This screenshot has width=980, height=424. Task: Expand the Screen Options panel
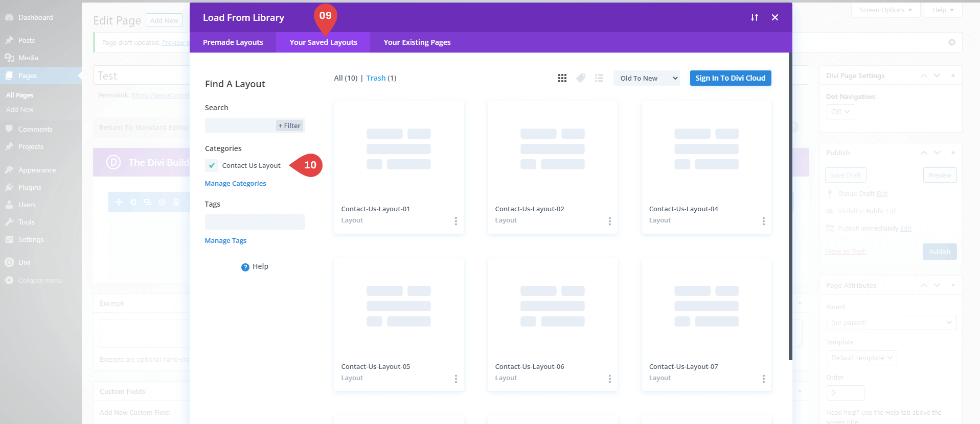(x=885, y=10)
